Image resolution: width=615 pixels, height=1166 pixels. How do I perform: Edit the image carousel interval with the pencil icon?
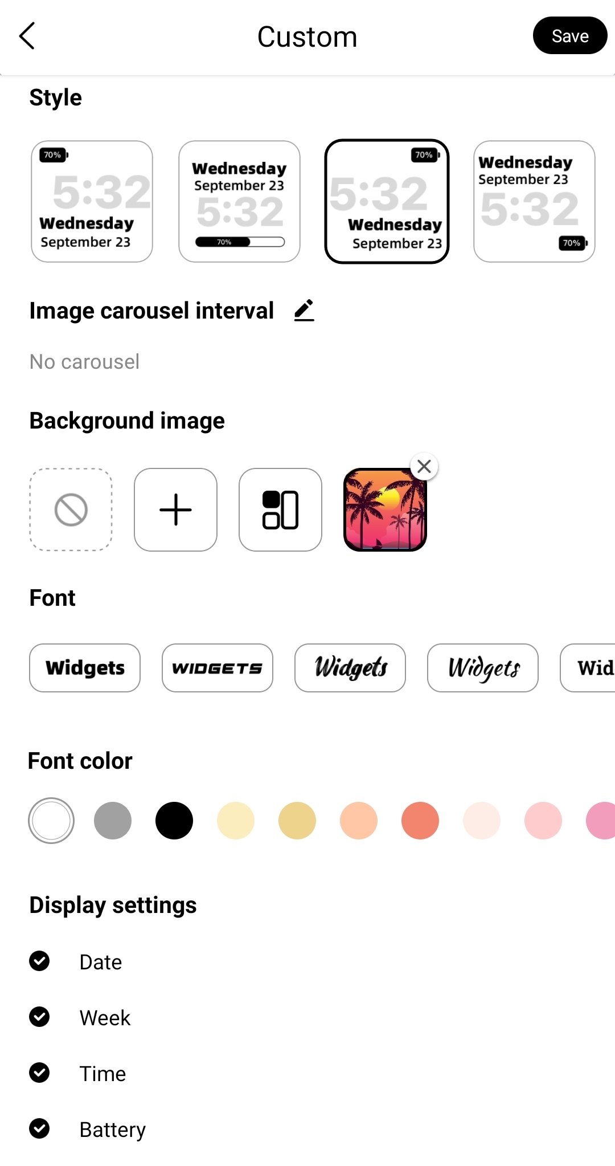click(304, 311)
